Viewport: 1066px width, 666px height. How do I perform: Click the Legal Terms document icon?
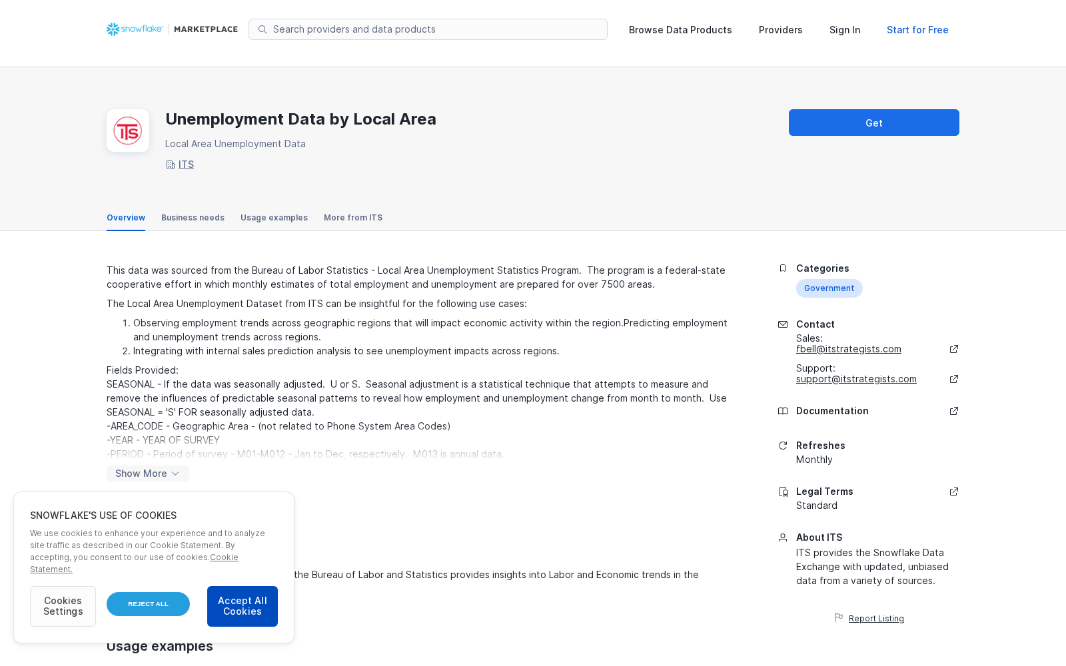point(784,492)
